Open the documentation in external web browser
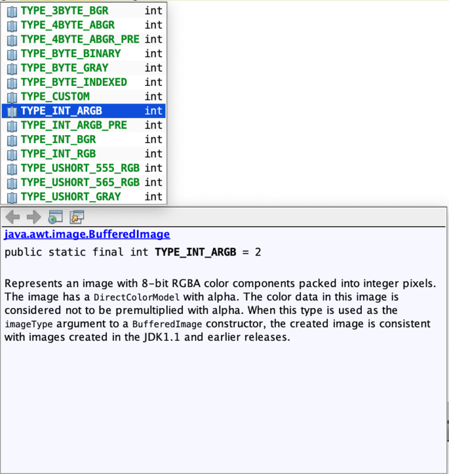The height and width of the screenshot is (474, 449). point(55,217)
